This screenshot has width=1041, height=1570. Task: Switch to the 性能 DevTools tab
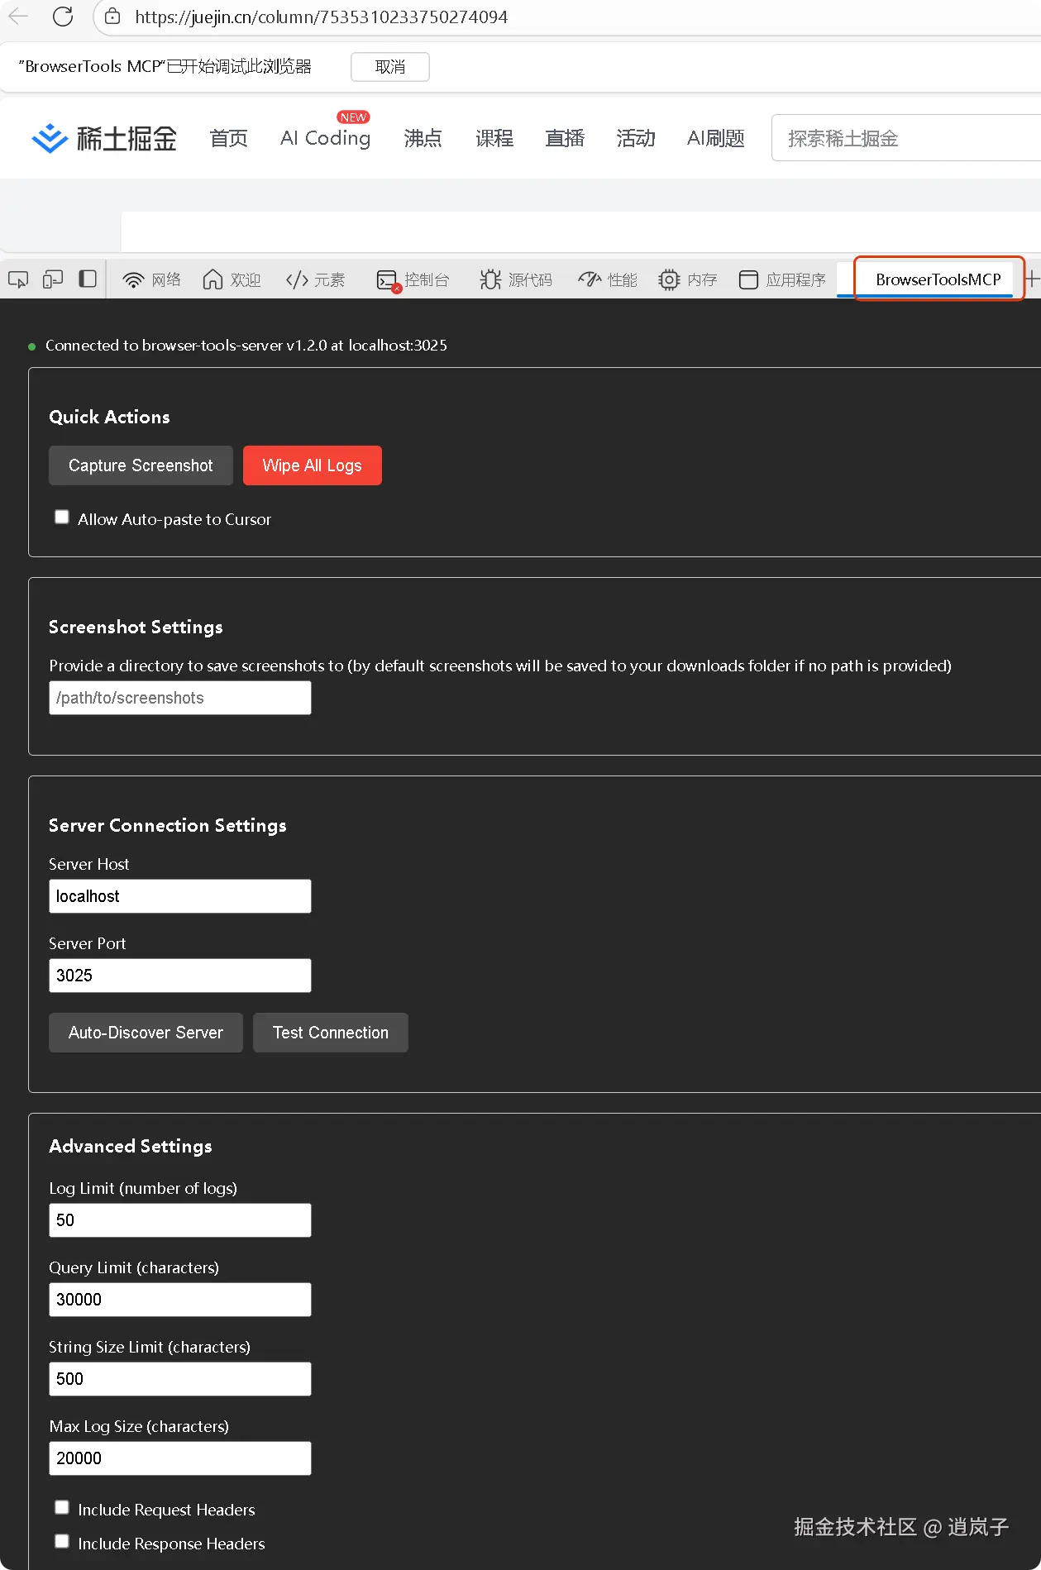608,279
